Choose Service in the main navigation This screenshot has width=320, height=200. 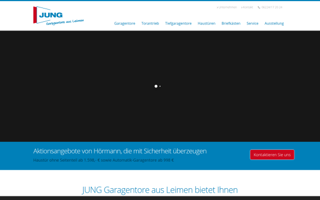tap(252, 23)
